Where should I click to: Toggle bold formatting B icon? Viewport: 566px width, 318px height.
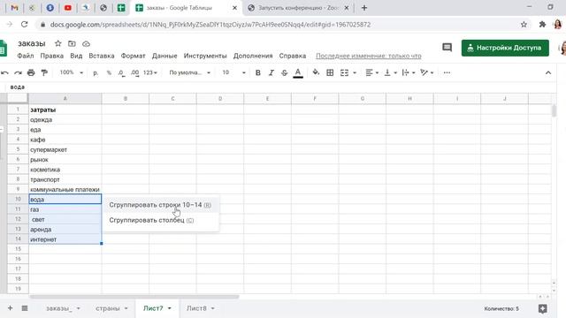(257, 72)
